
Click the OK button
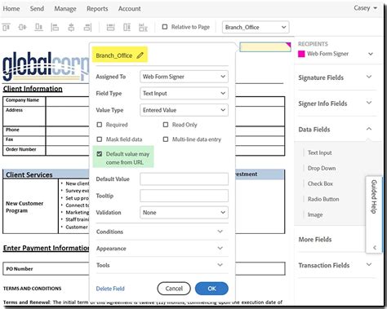[211, 289]
